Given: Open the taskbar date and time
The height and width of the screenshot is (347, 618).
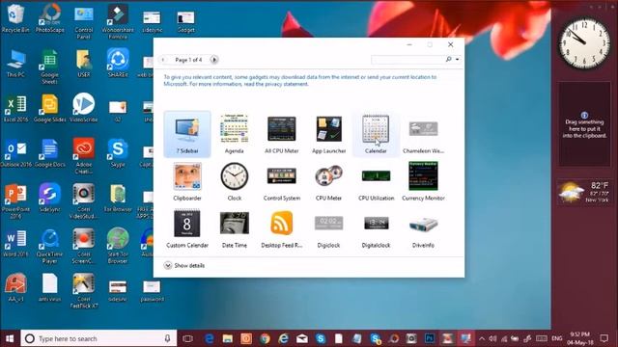Looking at the screenshot, I should click(x=580, y=338).
